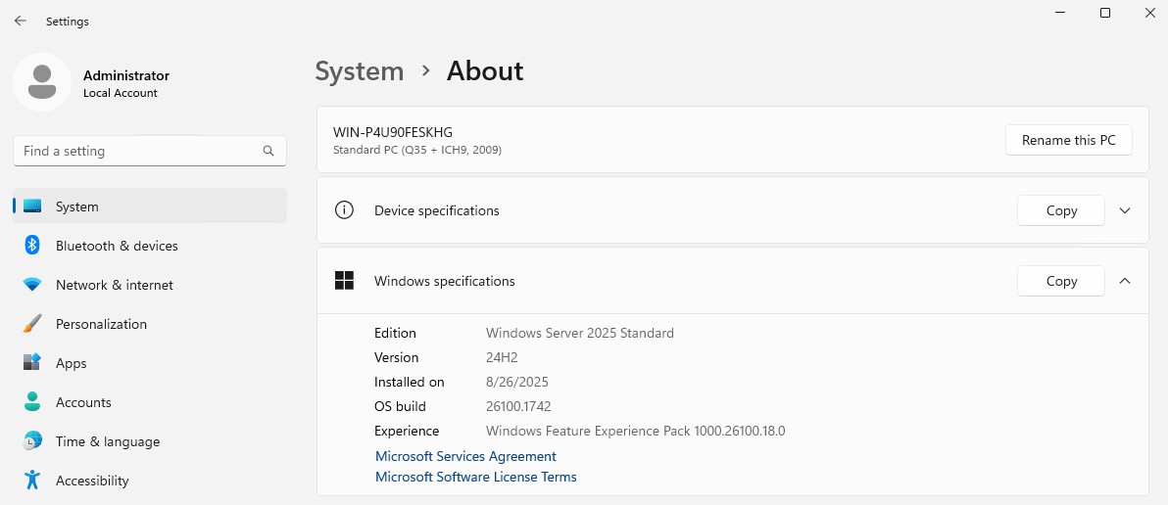Collapse the Windows specifications chevron
Screen dimensions: 1168x505
(x=1125, y=280)
